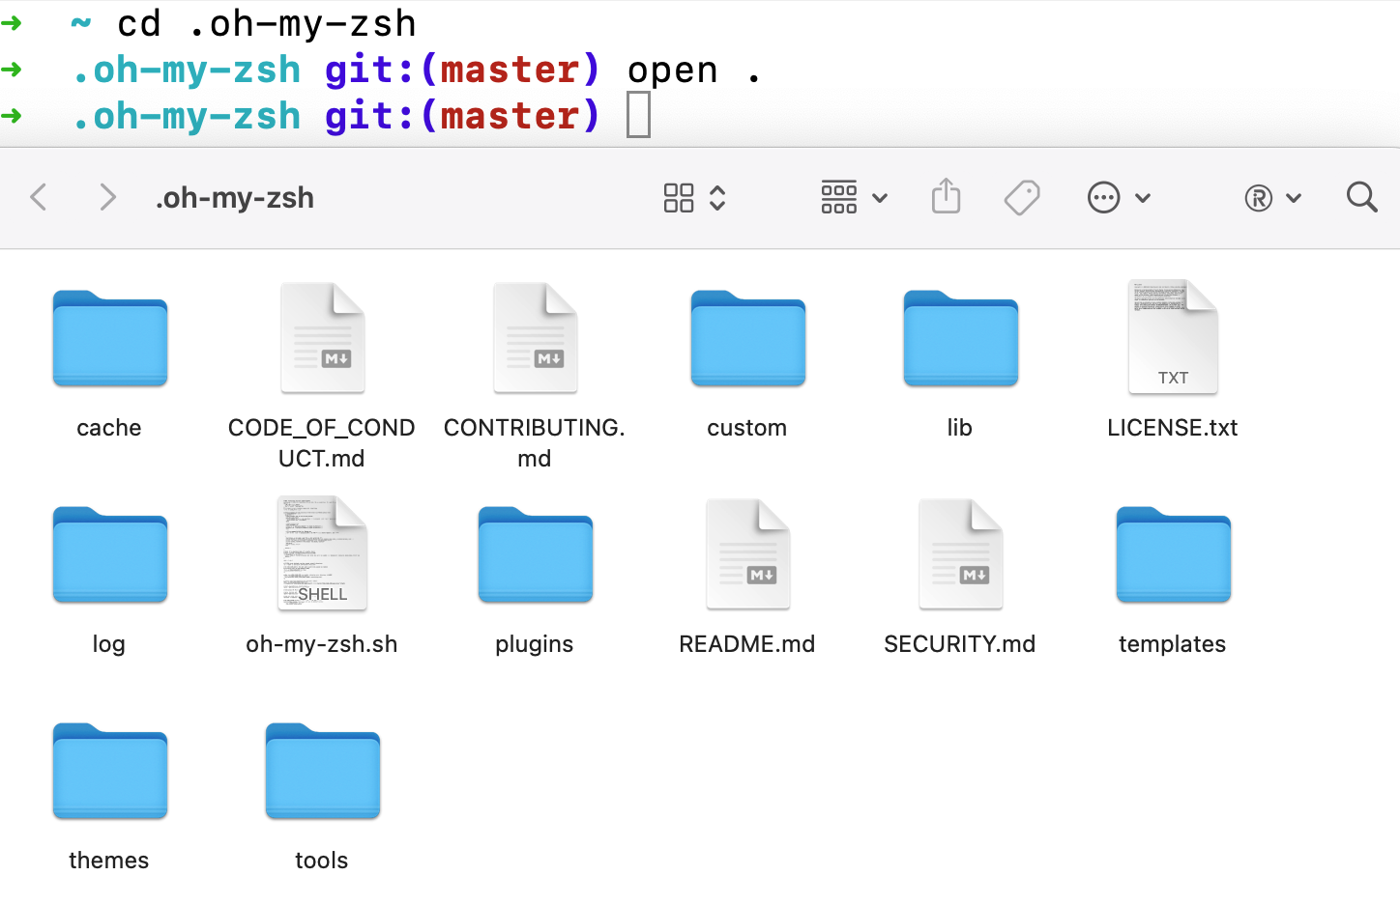Click the "oh-my-zsh.sh" file name

point(322,644)
